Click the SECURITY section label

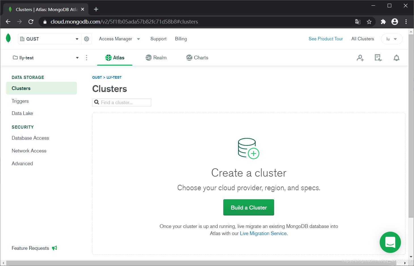pyautogui.click(x=23, y=127)
